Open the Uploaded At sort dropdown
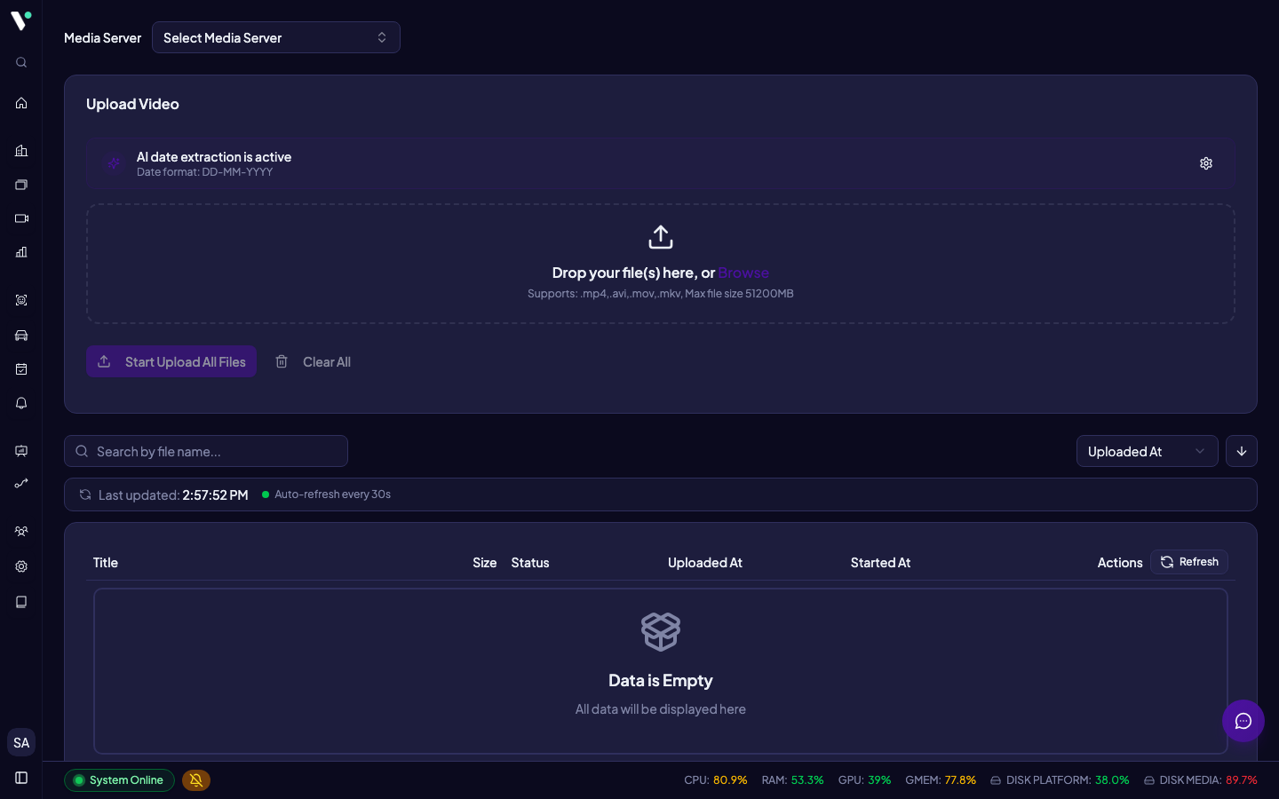1279x799 pixels. (x=1148, y=451)
